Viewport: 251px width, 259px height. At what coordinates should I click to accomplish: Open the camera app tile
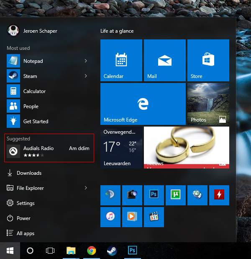click(x=132, y=195)
